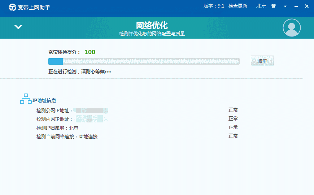Select the 检测公网IP地址 row

pos(72,110)
